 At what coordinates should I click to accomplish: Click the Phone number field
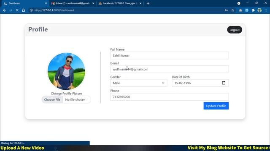pyautogui.click(x=170, y=97)
